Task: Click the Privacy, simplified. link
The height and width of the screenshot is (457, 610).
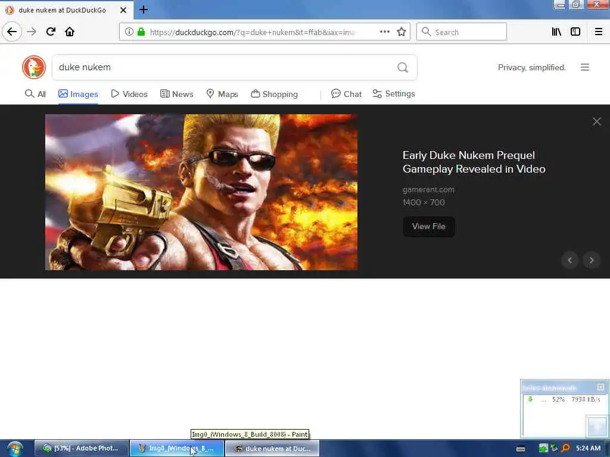Action: [x=532, y=67]
